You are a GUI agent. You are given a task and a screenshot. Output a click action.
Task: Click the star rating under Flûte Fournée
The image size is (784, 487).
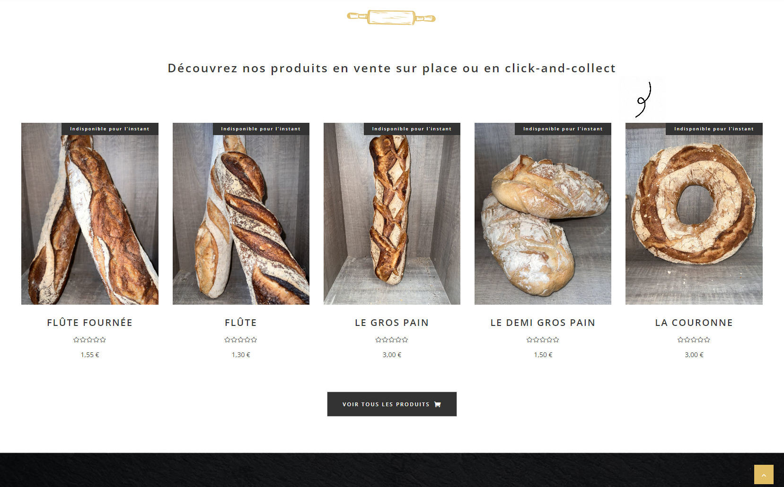89,340
